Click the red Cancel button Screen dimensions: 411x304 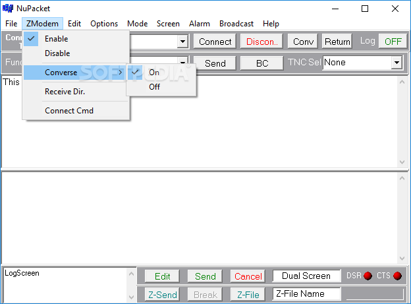(248, 276)
